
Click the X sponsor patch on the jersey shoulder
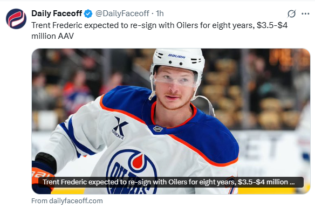point(120,128)
